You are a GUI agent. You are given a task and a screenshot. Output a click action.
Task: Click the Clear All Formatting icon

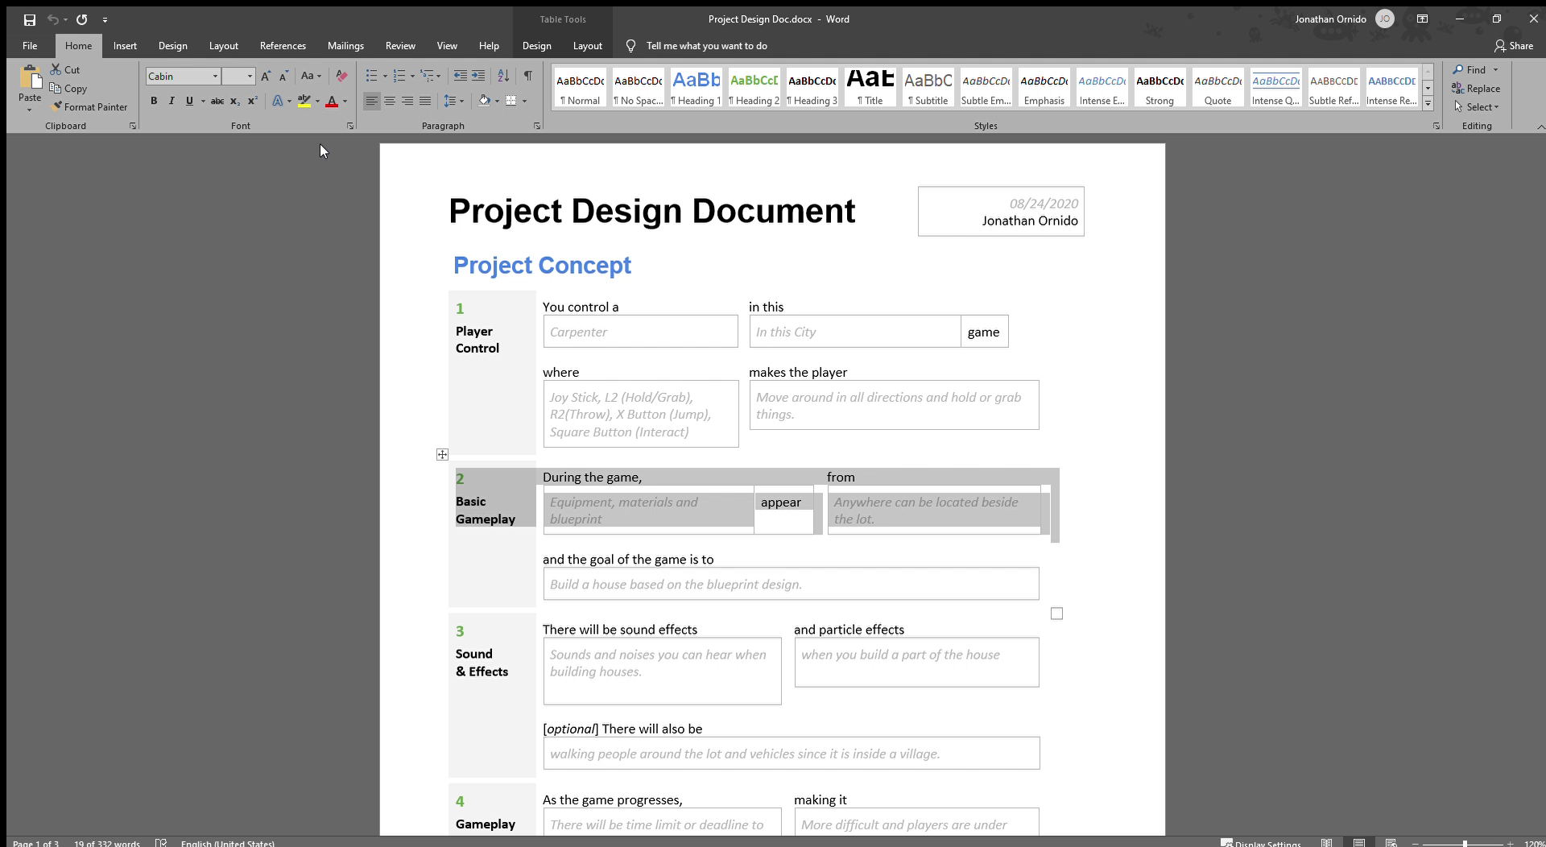[341, 76]
